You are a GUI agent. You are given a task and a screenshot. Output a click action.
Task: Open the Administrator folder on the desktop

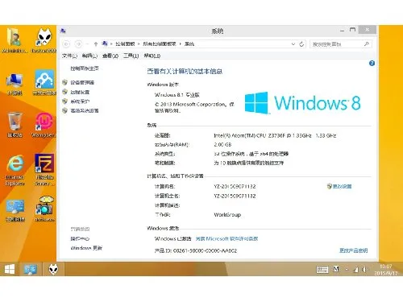15,40
